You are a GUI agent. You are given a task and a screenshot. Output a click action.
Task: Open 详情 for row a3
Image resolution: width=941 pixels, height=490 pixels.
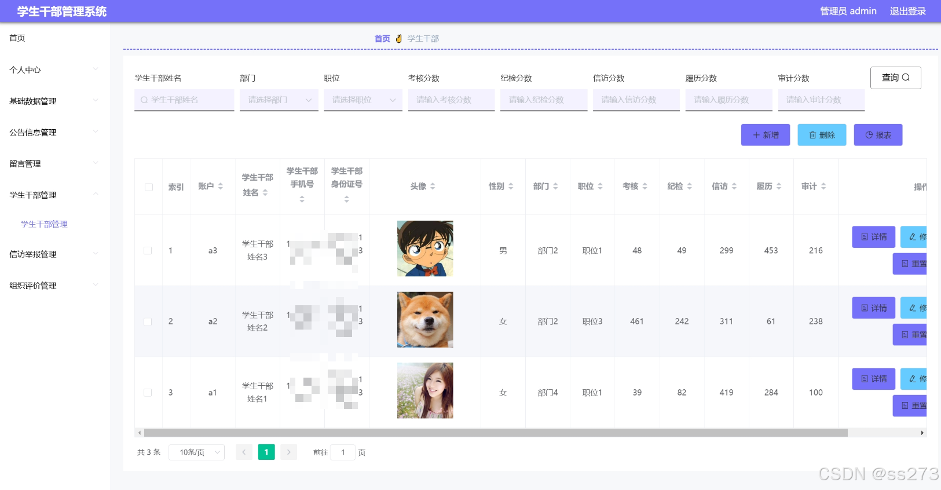pos(874,237)
